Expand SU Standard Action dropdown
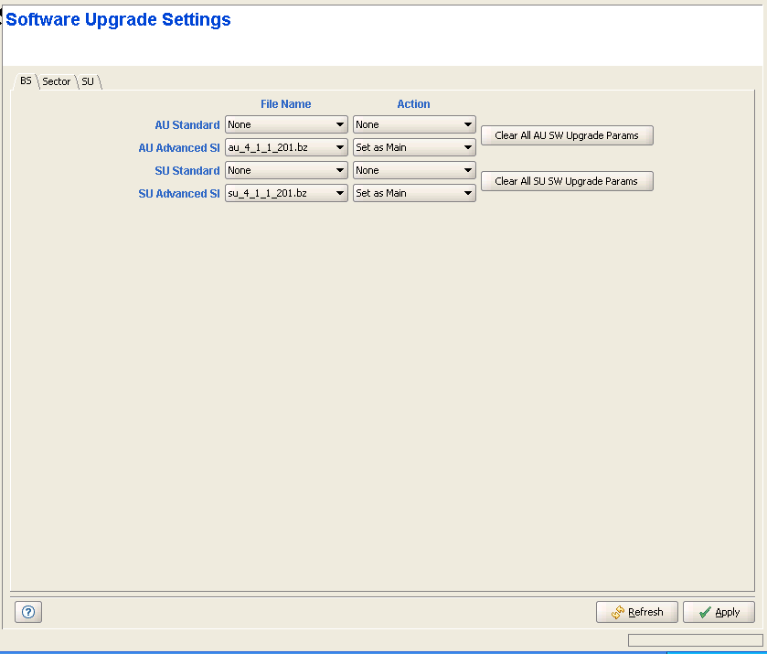 (414, 170)
